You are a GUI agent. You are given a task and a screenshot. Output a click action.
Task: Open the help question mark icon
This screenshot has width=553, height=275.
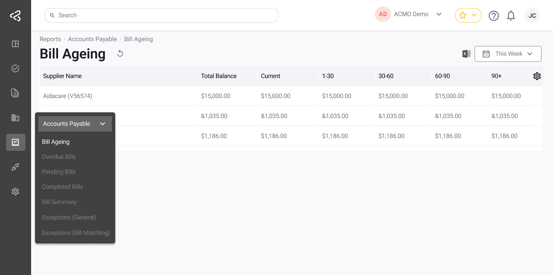tap(493, 16)
